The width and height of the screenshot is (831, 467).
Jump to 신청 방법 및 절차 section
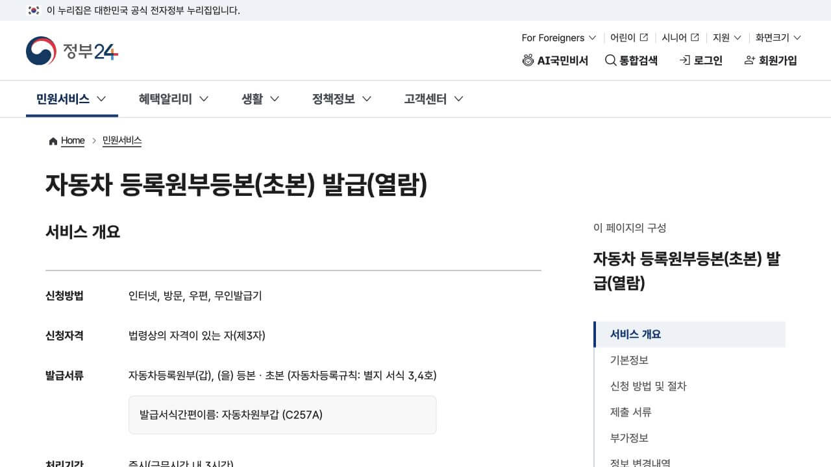pyautogui.click(x=648, y=386)
